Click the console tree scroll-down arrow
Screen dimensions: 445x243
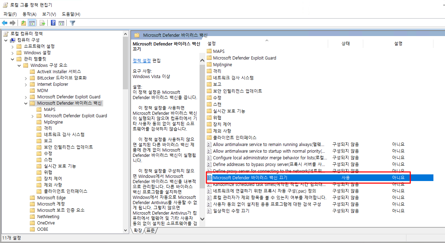point(126,230)
